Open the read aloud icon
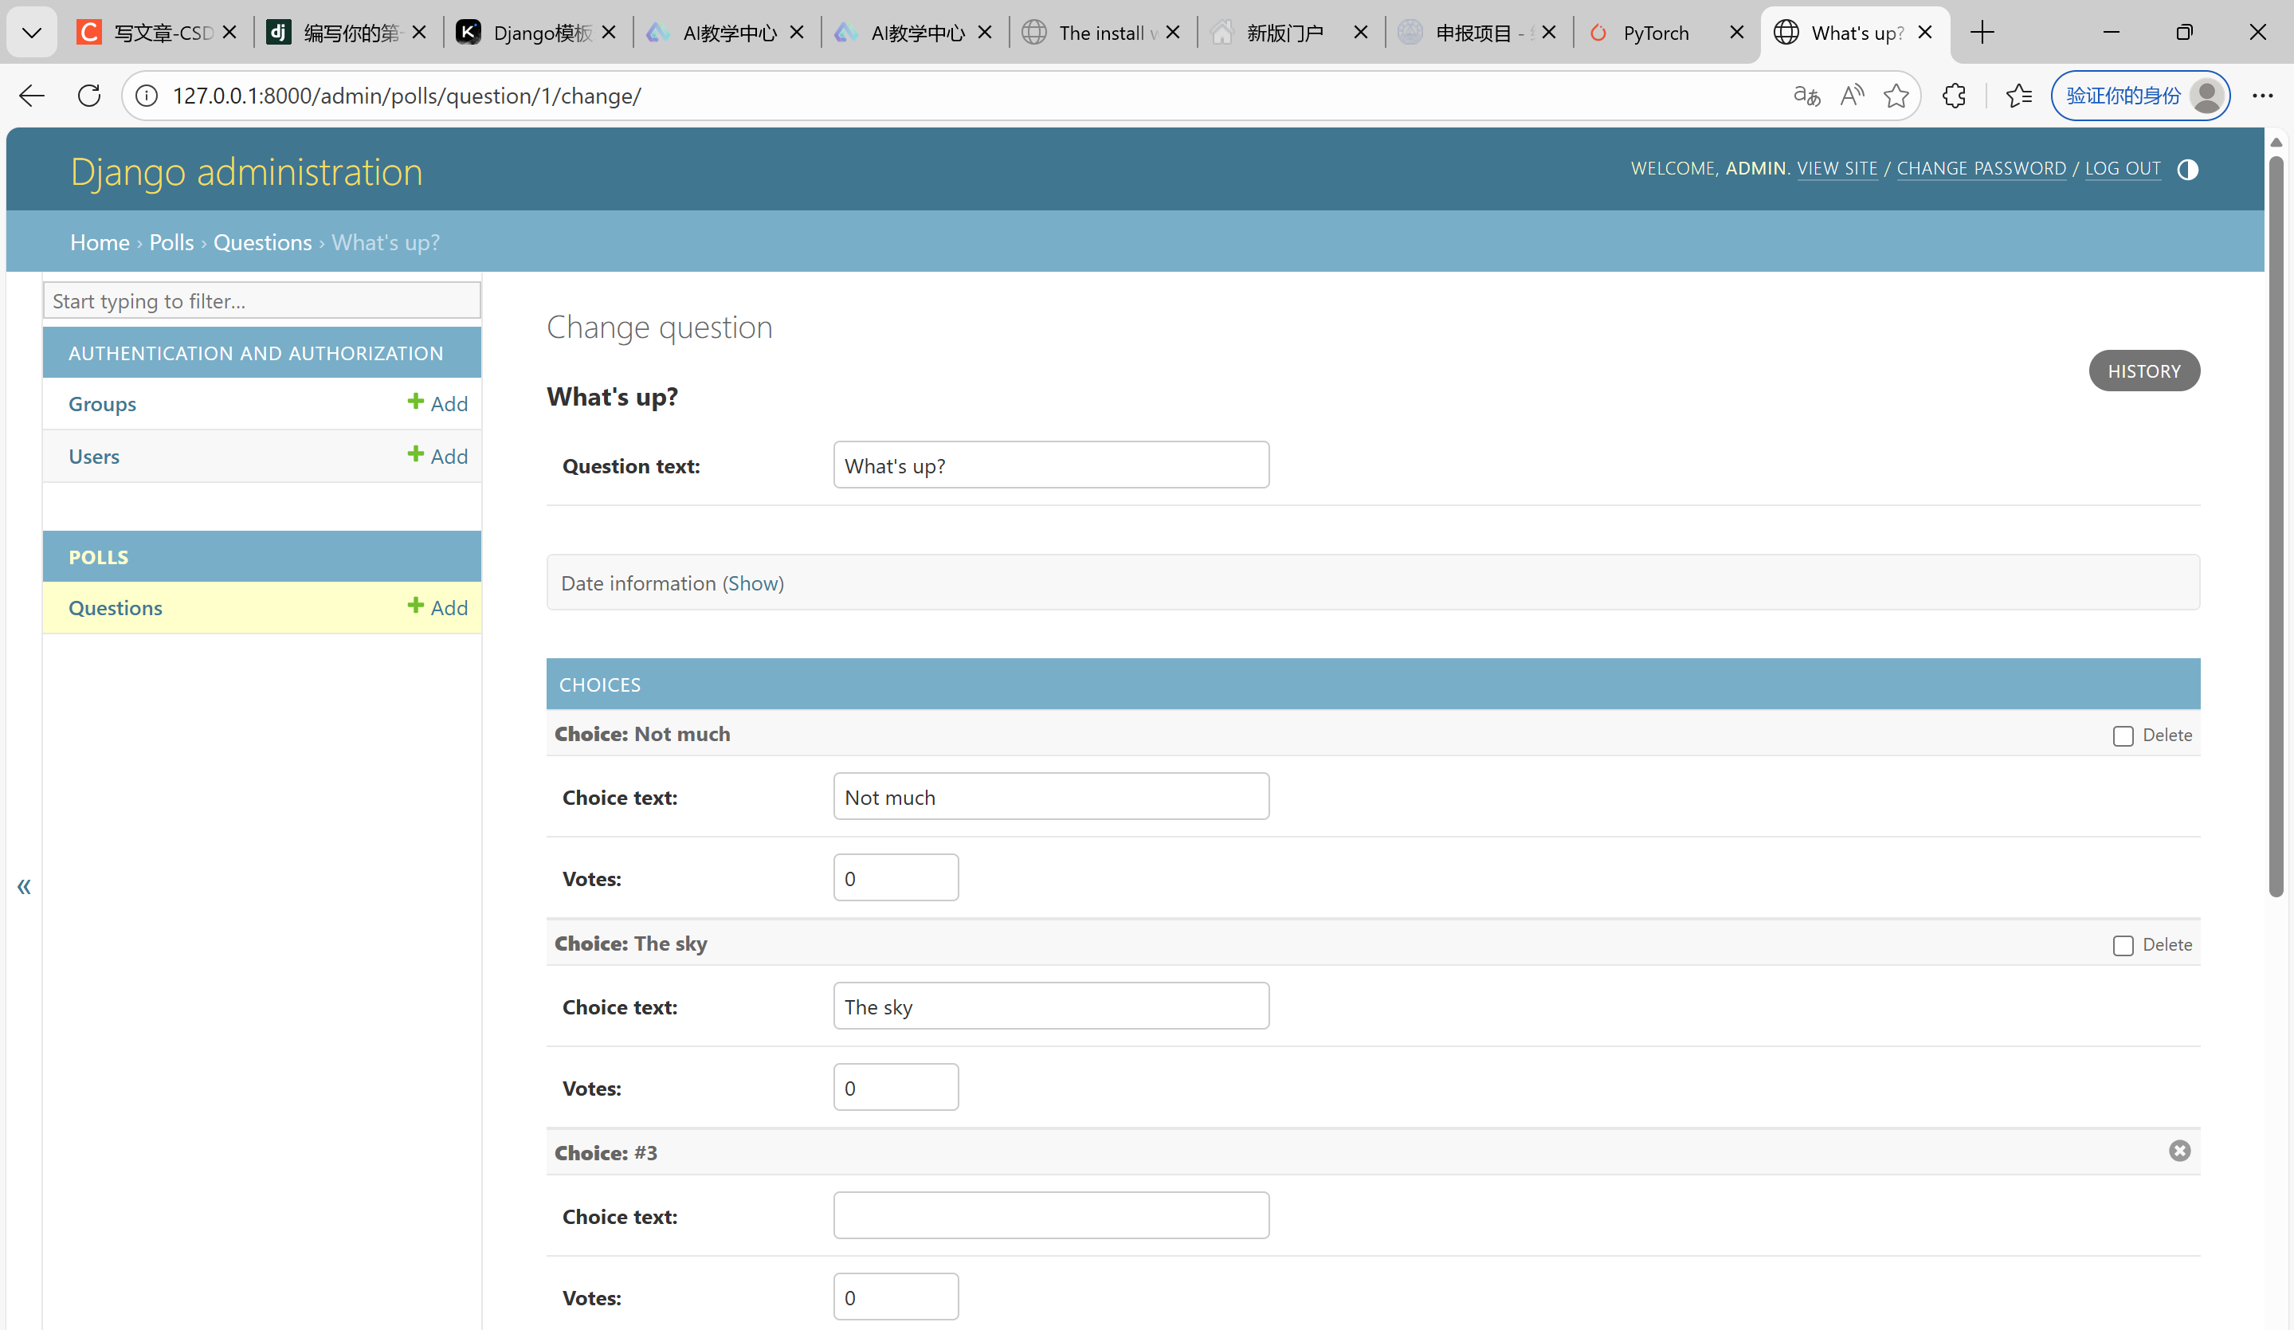Image resolution: width=2294 pixels, height=1330 pixels. pos(1851,96)
